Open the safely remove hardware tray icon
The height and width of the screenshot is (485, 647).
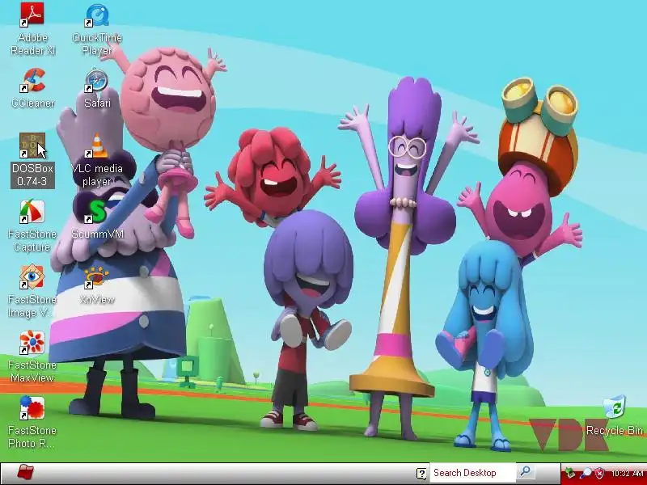click(570, 473)
